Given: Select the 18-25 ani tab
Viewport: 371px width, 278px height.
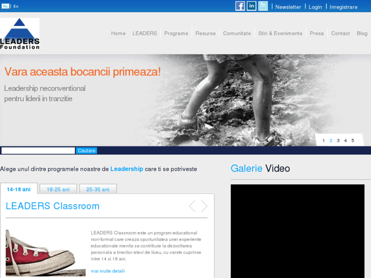Looking at the screenshot, I should tap(58, 189).
